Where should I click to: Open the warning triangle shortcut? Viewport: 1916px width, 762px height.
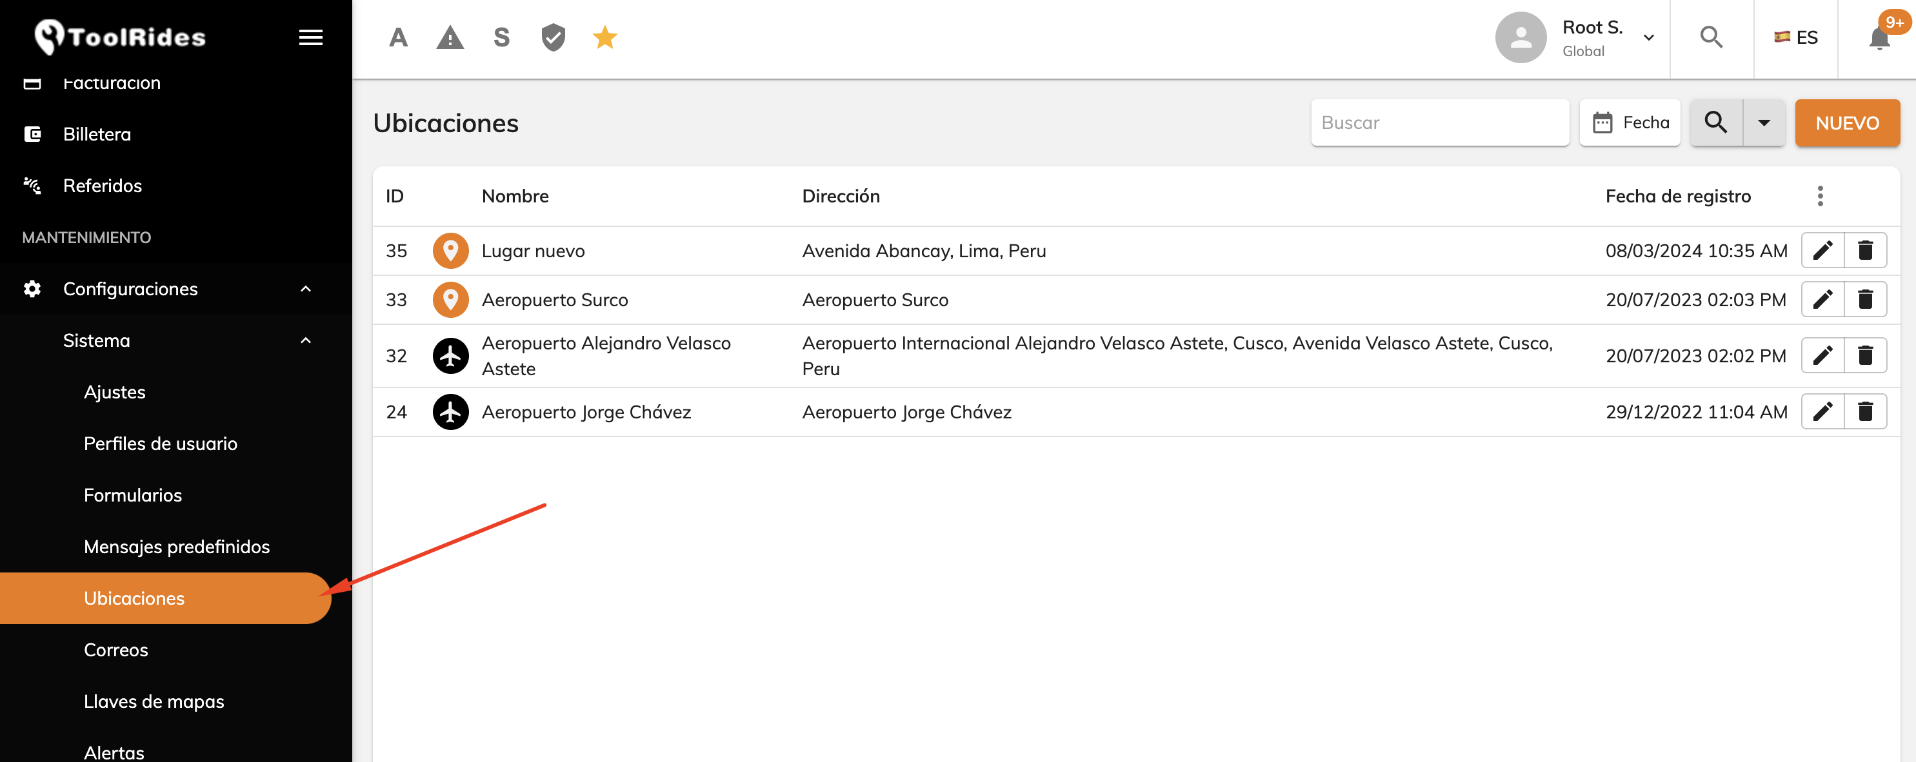click(x=449, y=37)
